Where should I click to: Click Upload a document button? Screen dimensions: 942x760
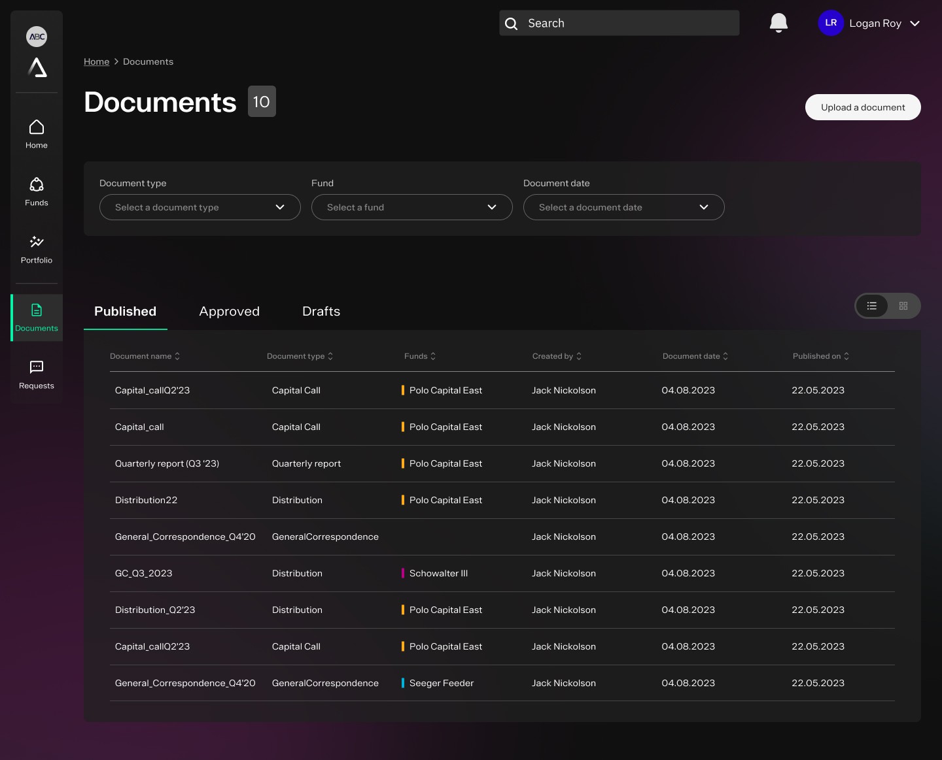[862, 107]
